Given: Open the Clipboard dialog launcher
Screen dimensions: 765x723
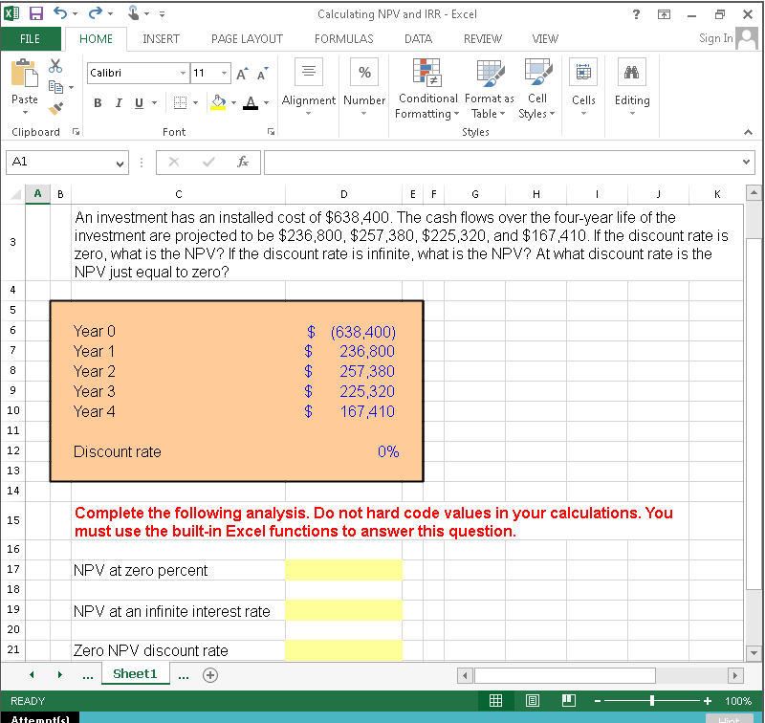Looking at the screenshot, I should click(x=76, y=131).
